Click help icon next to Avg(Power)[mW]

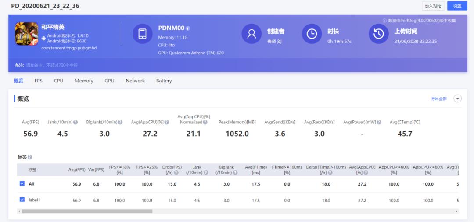pos(379,122)
